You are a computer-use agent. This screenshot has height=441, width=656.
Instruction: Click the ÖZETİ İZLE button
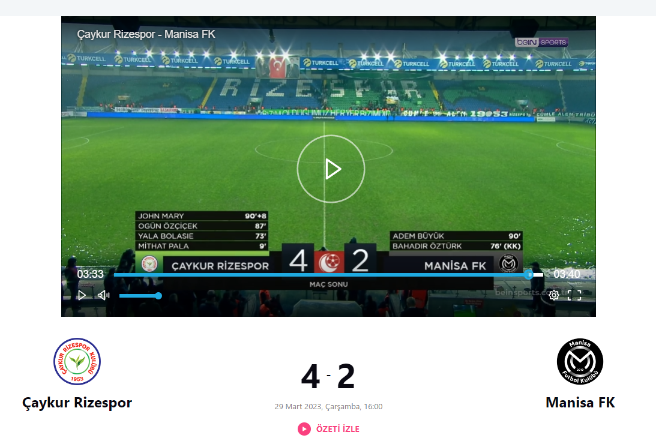tap(328, 429)
